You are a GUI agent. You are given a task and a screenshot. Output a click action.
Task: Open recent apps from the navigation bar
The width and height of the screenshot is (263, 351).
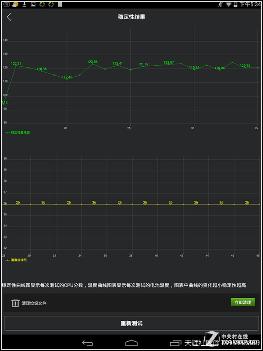pos(176,343)
